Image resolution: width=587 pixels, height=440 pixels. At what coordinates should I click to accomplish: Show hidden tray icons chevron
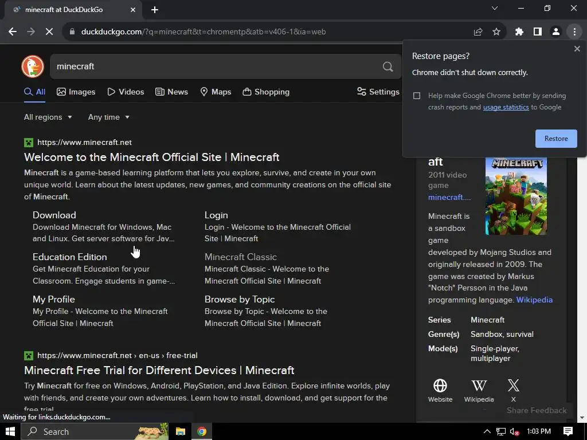487,432
